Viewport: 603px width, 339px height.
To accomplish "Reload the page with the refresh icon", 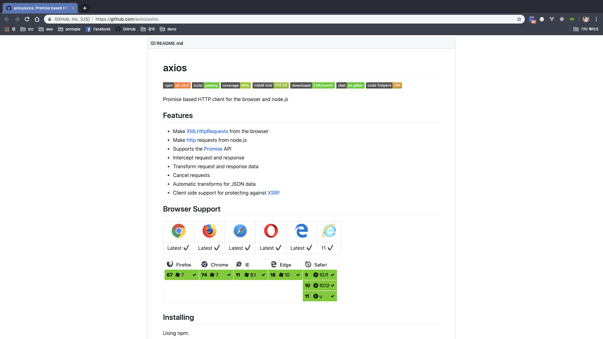I will (x=27, y=19).
